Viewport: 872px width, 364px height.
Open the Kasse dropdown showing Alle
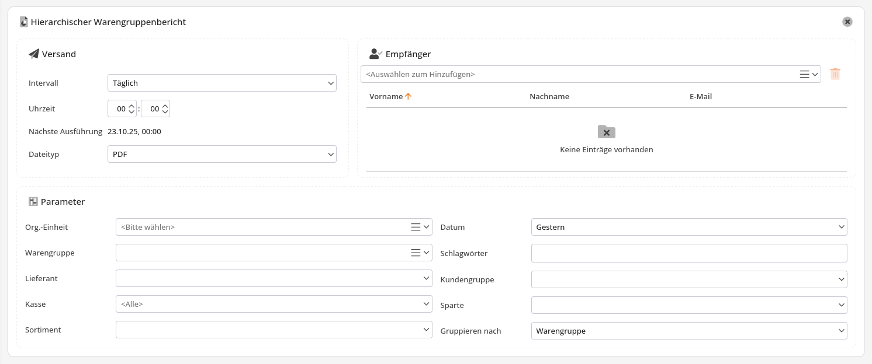[274, 304]
